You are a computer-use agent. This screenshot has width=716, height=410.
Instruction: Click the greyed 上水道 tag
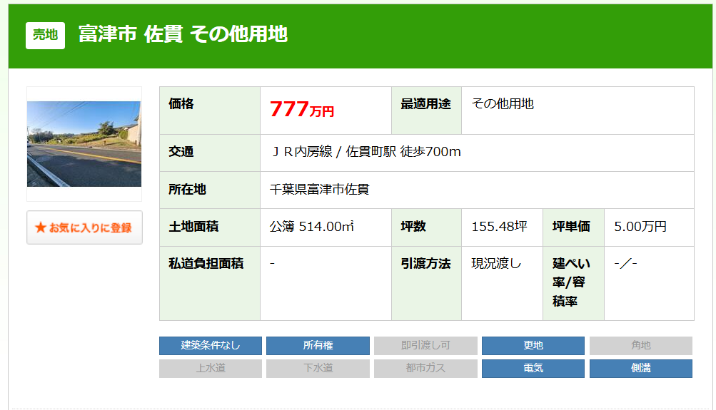coord(211,369)
